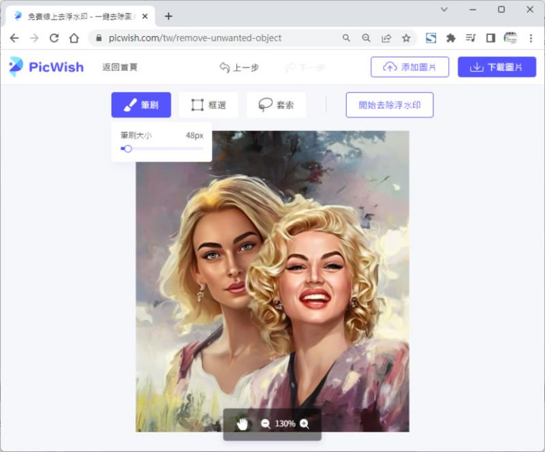Toggle the browser side panel

click(490, 38)
